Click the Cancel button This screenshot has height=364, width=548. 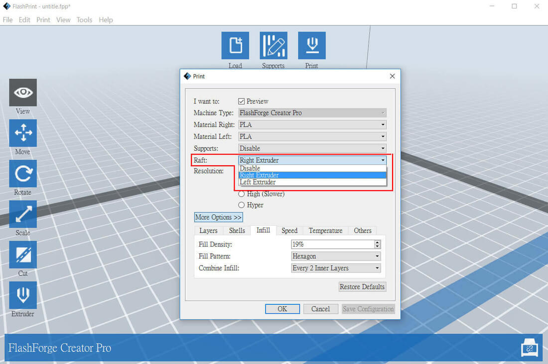(320, 309)
